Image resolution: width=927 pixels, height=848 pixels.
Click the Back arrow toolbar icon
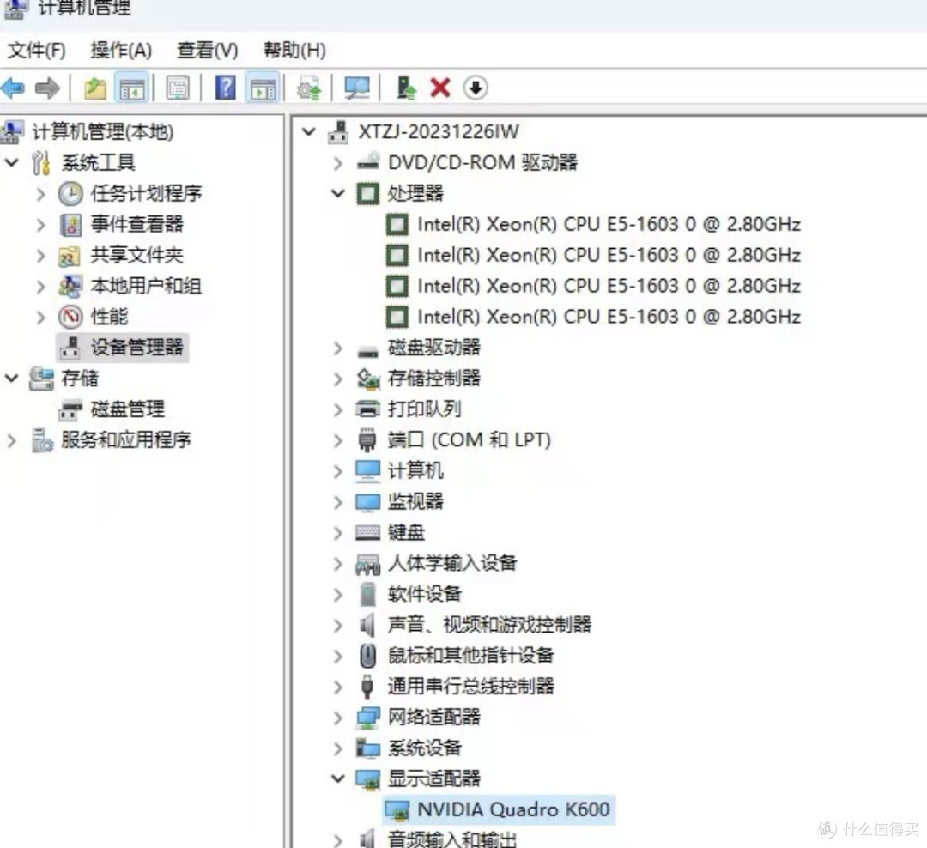pos(14,88)
